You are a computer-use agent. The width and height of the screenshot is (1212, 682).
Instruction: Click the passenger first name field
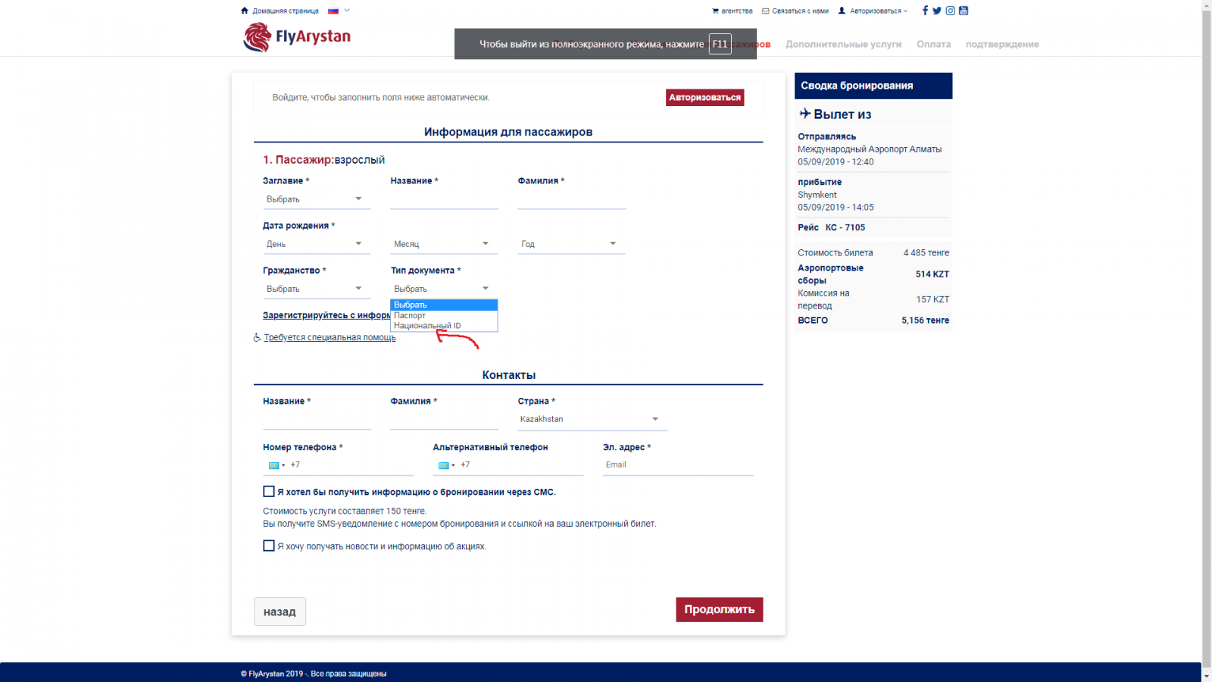tap(444, 199)
